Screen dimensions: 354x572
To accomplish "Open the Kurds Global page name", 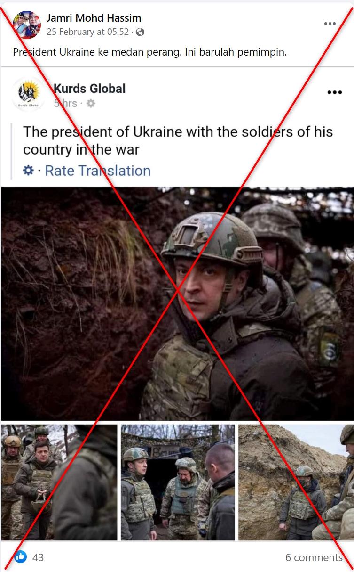I will (x=89, y=88).
